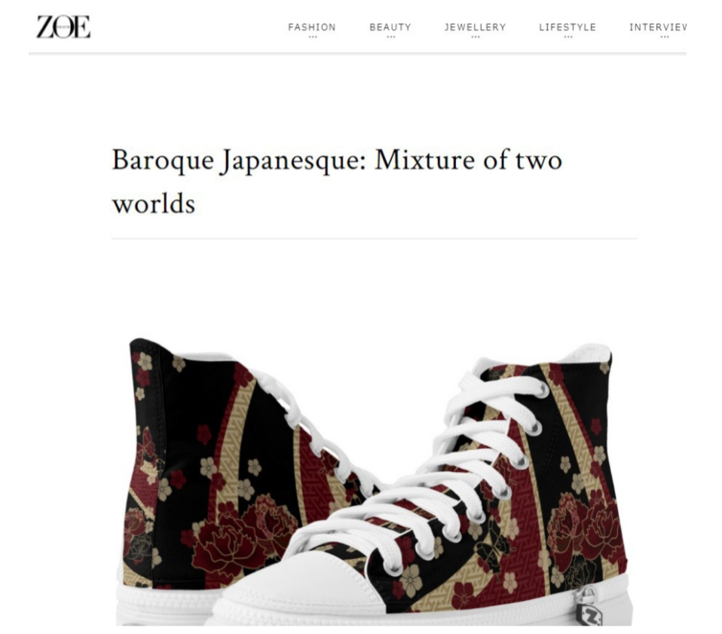Viewport: 722px width, 634px height.
Task: Click the ZOE magazine logo
Action: [x=63, y=26]
